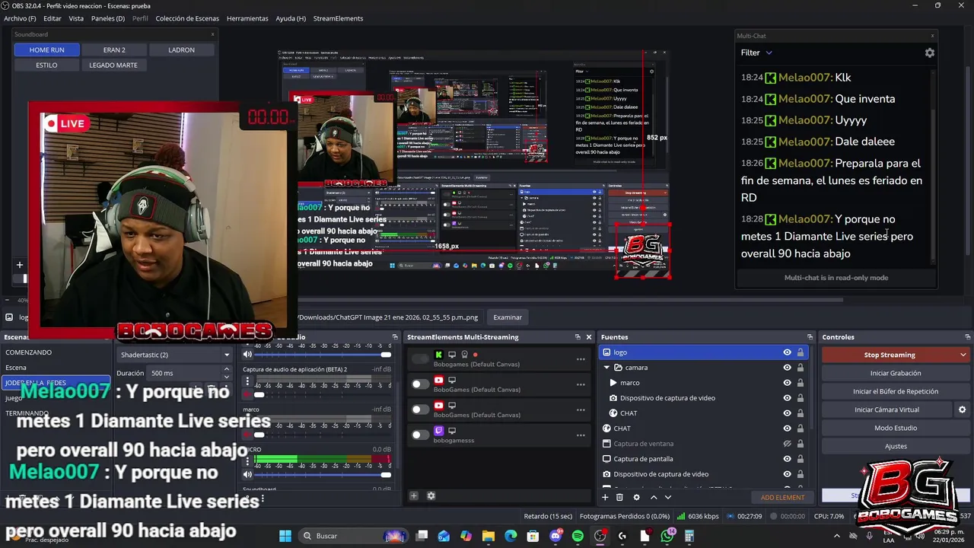The height and width of the screenshot is (548, 974).
Task: Open Microsoft Edge from the taskbar
Action: pos(511,536)
